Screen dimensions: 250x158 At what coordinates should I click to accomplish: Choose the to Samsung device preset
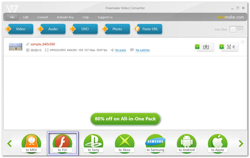point(156,143)
